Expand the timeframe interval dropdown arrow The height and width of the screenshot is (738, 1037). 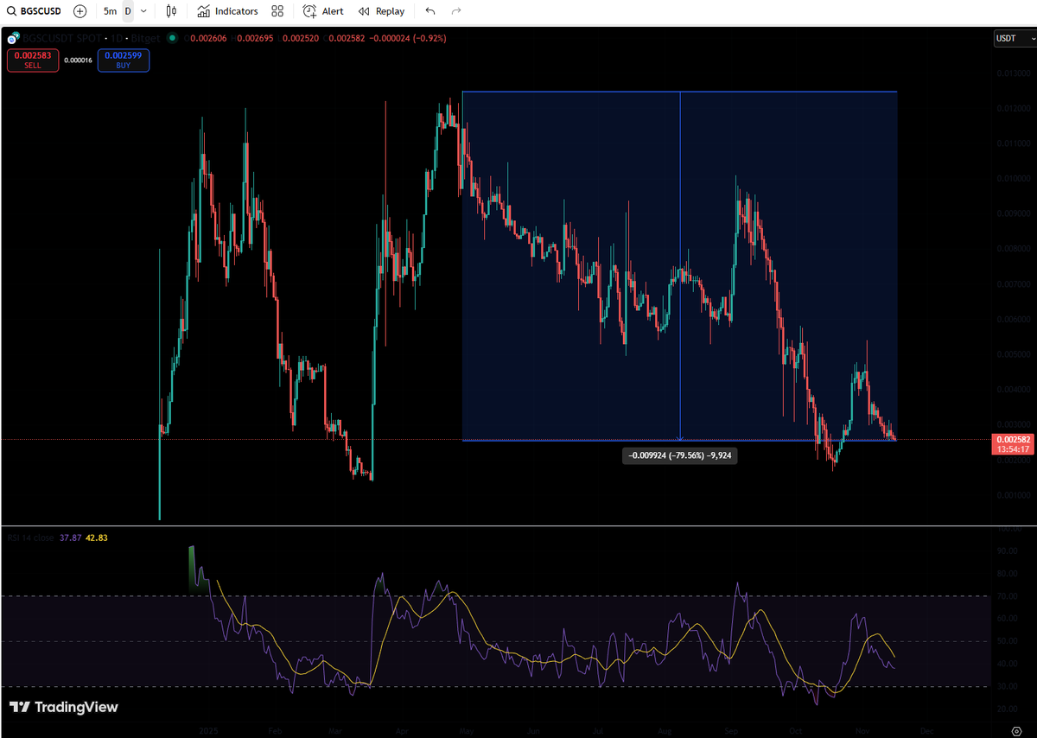143,11
